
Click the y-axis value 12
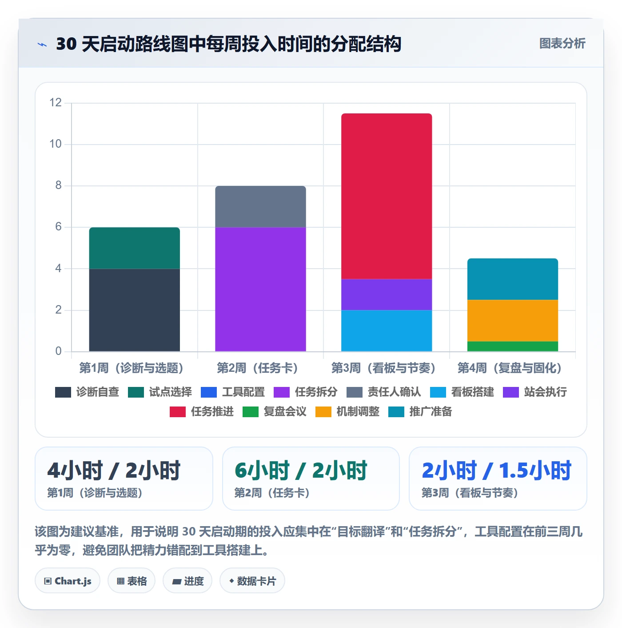coord(56,103)
